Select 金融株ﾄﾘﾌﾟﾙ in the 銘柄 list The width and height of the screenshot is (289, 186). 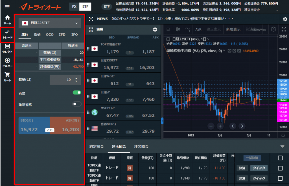click(123, 128)
